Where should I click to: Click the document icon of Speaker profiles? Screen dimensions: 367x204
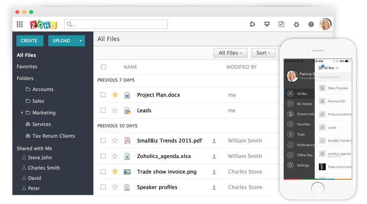click(127, 187)
